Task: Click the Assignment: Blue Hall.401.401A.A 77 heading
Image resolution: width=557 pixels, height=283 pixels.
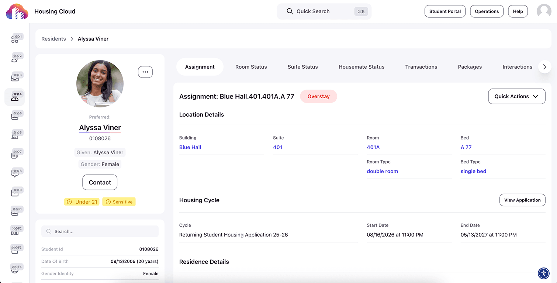Action: (237, 96)
